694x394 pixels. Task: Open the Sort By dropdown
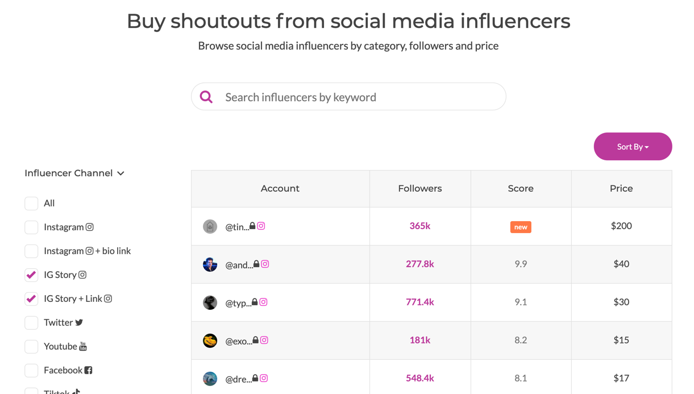pos(633,147)
